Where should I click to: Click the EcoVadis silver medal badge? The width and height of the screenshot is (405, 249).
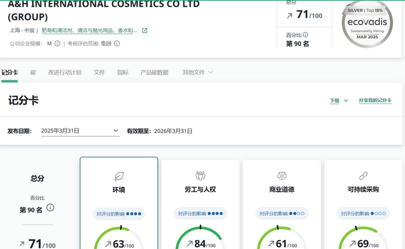367,24
